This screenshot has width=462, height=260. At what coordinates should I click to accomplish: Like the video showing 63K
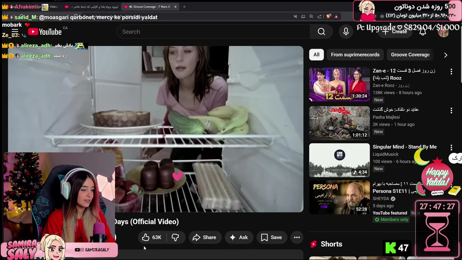[x=152, y=237]
